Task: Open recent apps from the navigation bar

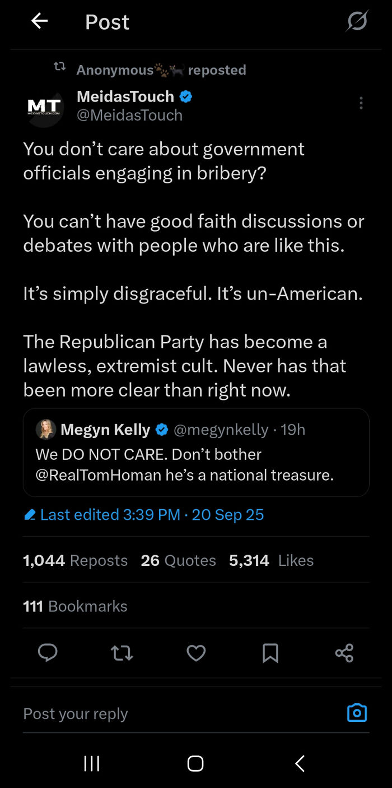Action: tap(91, 763)
